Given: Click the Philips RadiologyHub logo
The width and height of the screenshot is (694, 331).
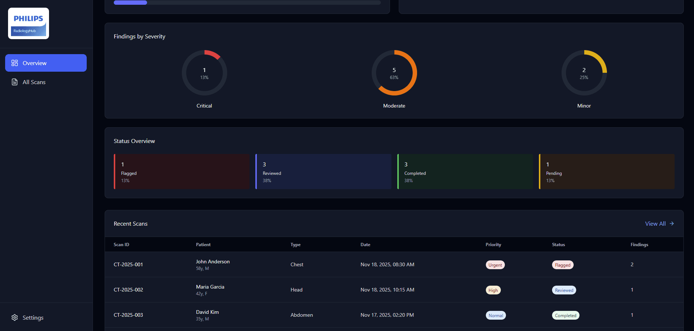Looking at the screenshot, I should tap(29, 23).
